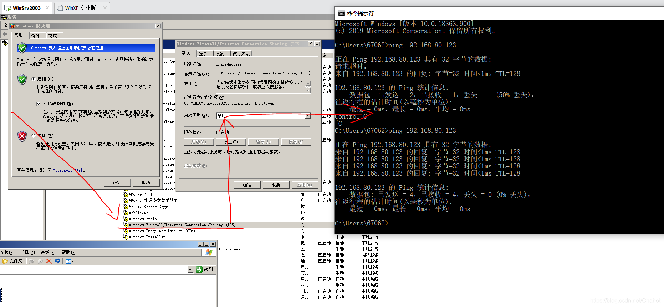Open the 帮助(H) menu in Explorer
664x307 pixels.
point(69,253)
